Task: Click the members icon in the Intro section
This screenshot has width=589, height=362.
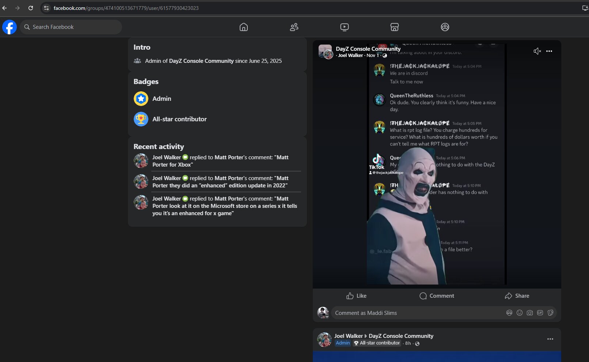Action: tap(137, 61)
